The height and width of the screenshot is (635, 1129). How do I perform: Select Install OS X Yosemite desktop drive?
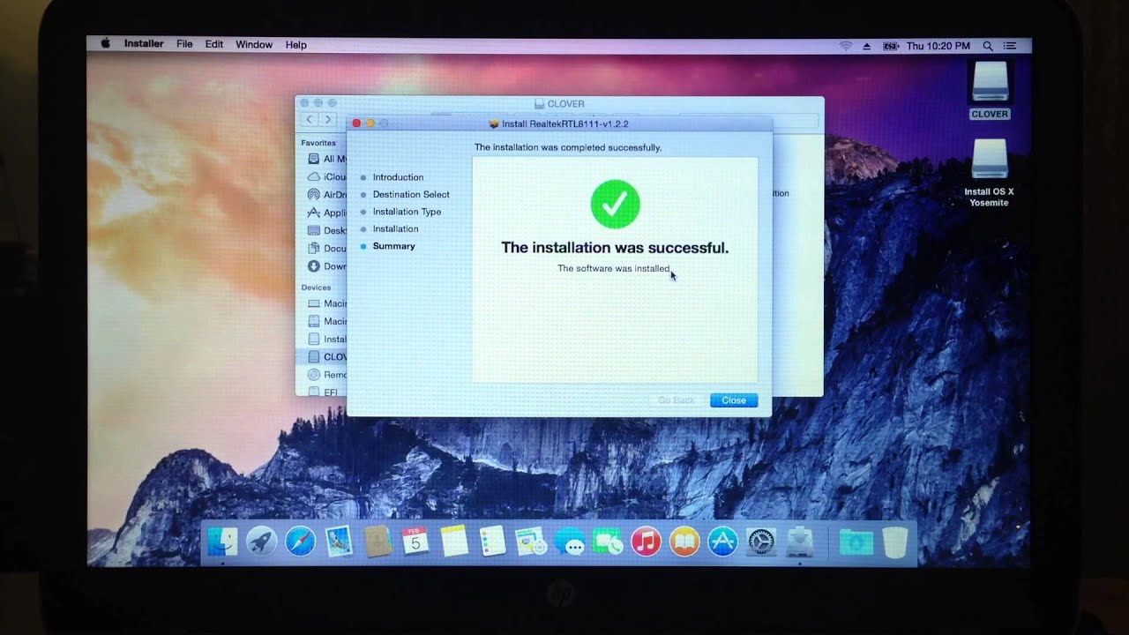coord(990,173)
